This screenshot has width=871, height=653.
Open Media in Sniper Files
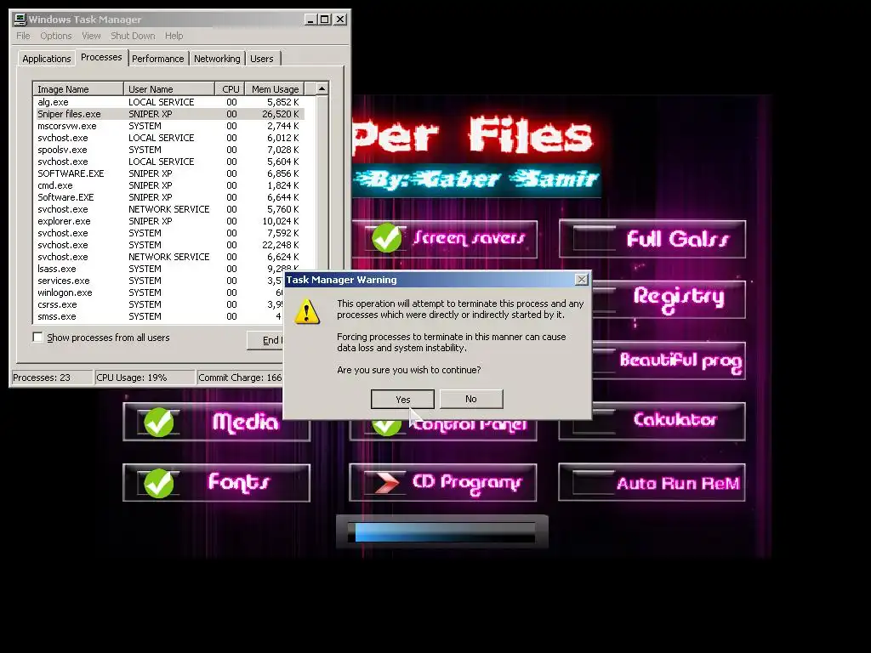[217, 422]
